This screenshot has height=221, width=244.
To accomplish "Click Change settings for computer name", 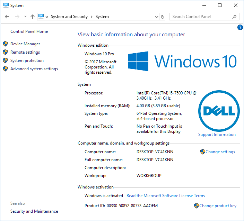I will pos(220,152).
